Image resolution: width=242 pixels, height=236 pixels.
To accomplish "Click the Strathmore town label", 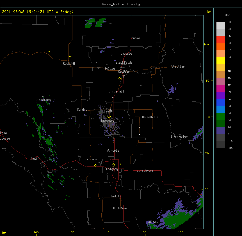I will (145, 170).
